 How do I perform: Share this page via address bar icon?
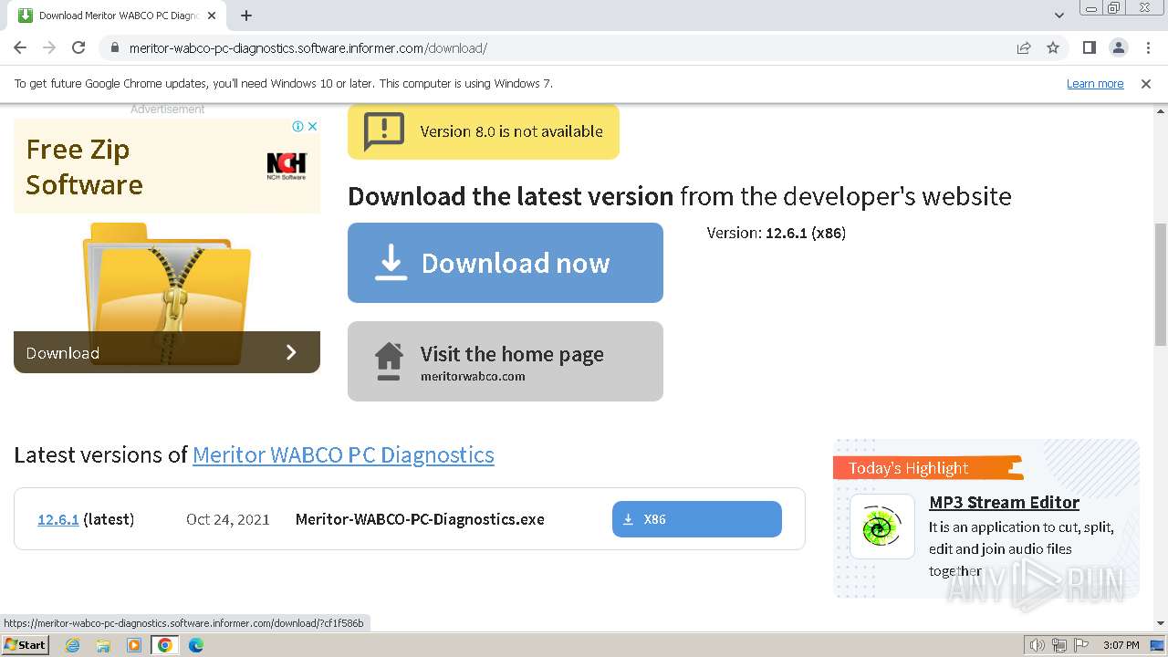(1024, 47)
